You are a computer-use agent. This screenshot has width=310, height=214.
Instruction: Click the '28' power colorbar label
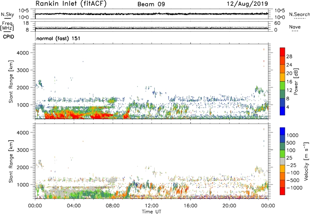[x=289, y=56]
